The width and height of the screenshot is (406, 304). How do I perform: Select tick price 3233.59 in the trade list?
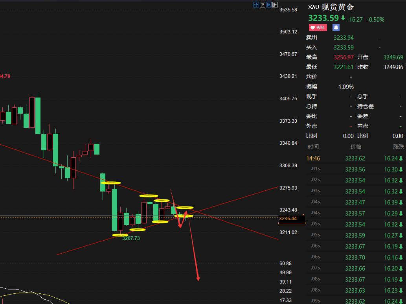coord(355,236)
